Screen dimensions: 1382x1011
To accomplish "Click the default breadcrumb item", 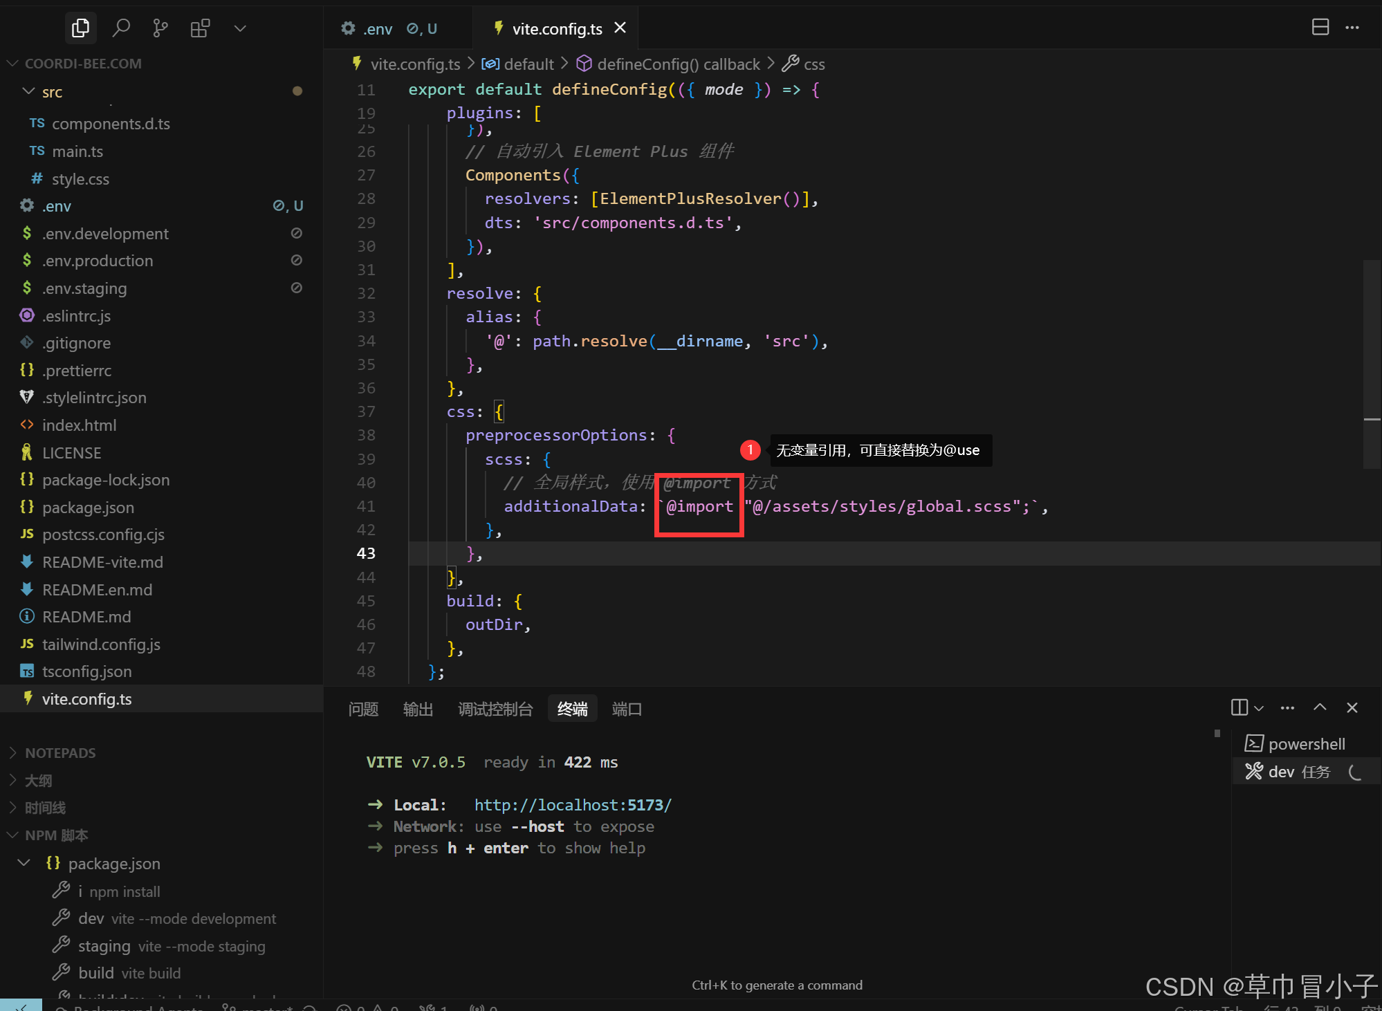I will coord(519,64).
